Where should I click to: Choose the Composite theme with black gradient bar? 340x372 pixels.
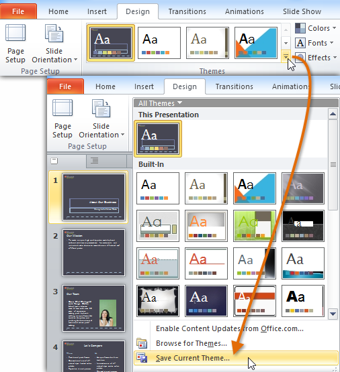(255, 263)
